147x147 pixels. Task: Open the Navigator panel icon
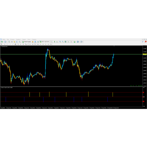tap(14, 42)
